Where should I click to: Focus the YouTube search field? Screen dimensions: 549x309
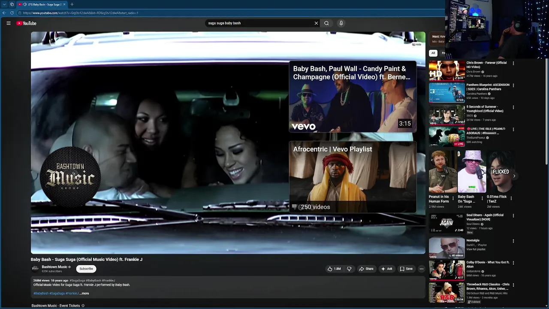click(x=260, y=23)
